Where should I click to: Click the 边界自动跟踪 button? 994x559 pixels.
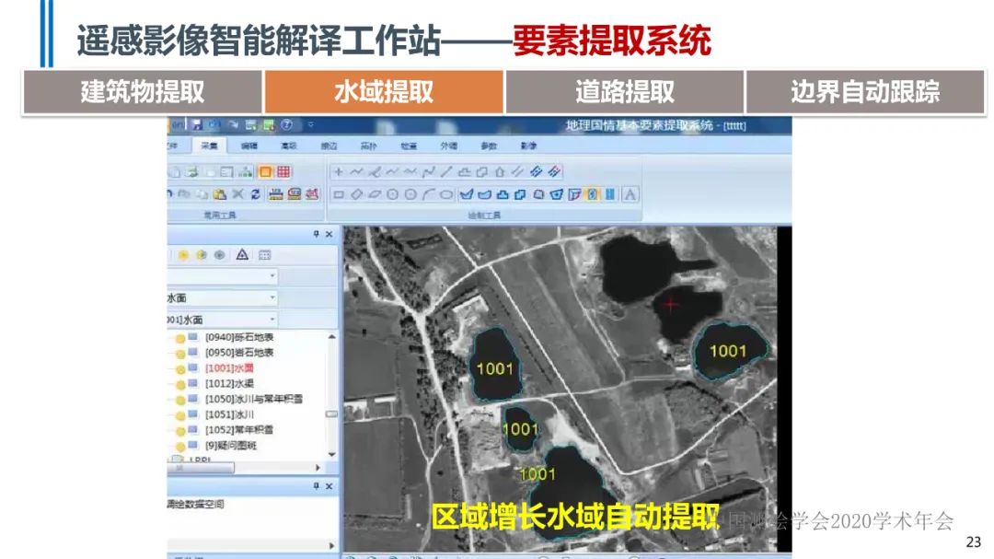pos(864,92)
